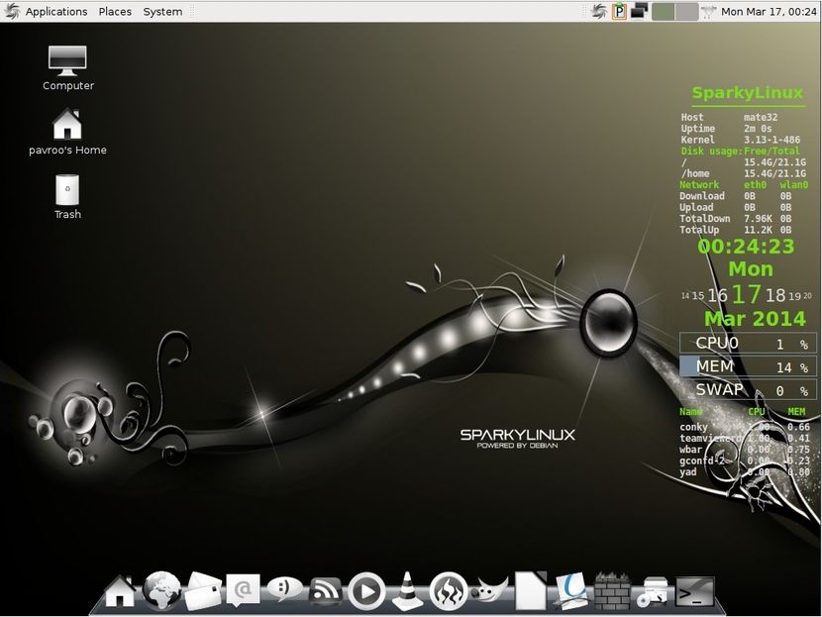
Task: Launch the mail envelope icon in dock
Action: 201,591
